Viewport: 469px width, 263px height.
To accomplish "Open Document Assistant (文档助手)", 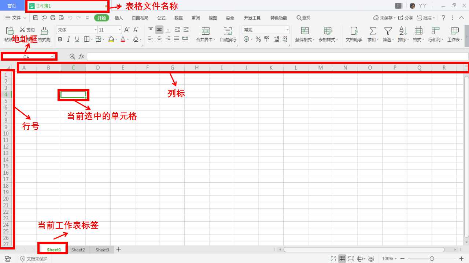I will point(354,34).
